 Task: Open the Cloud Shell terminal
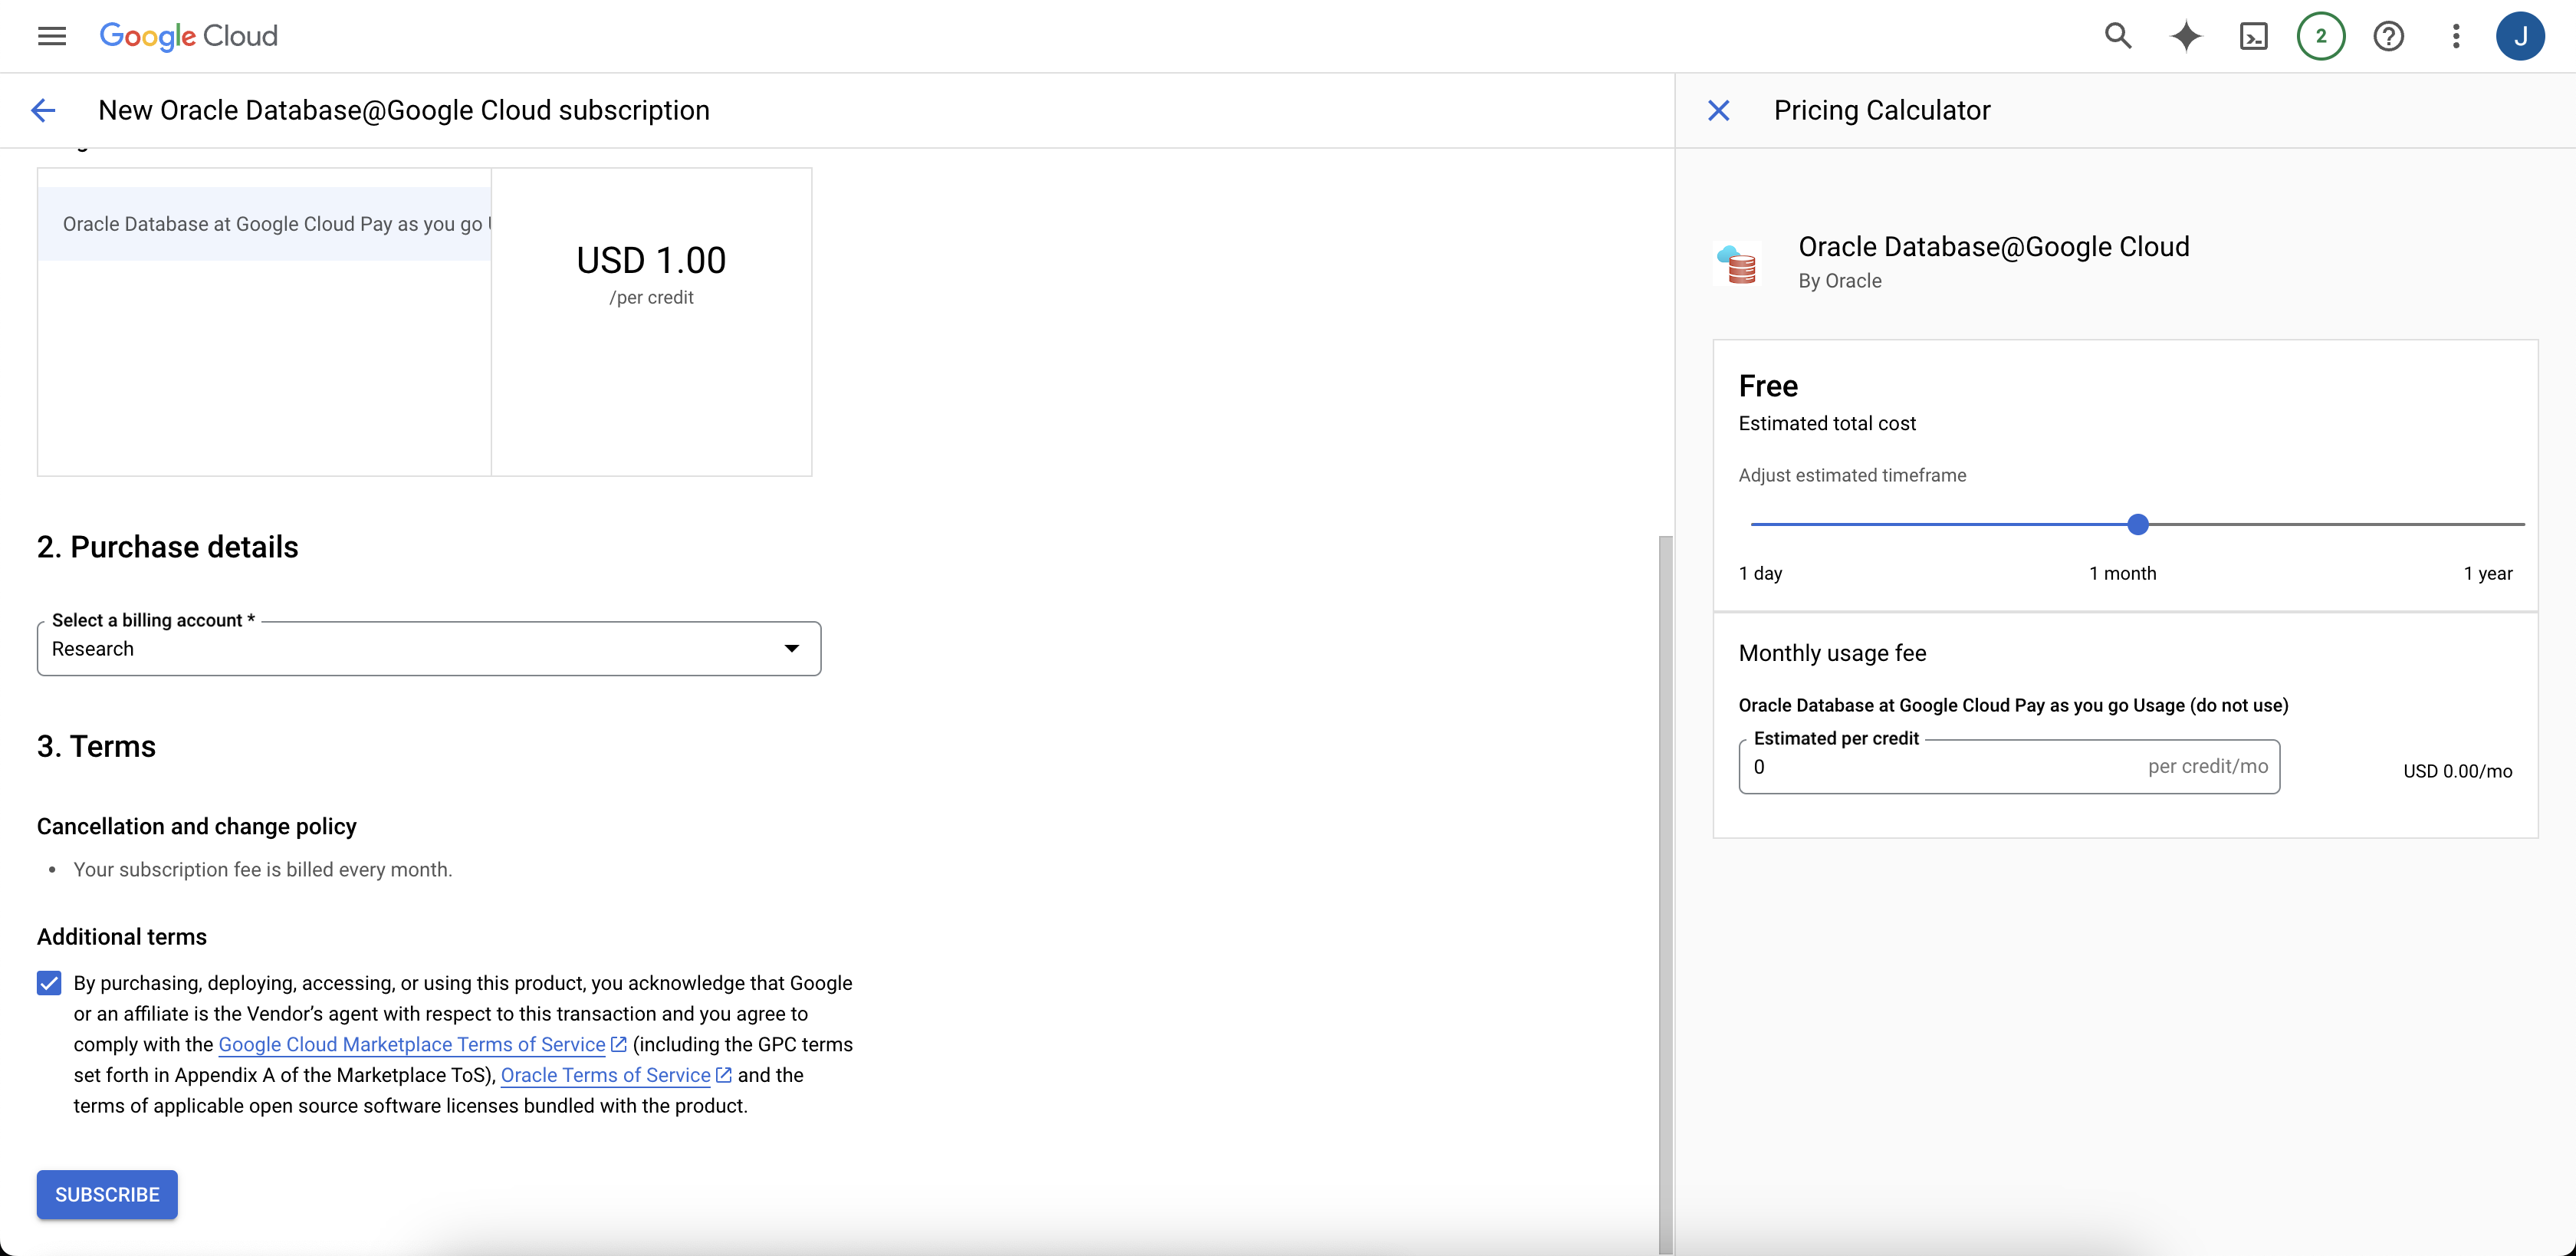pos(2254,36)
